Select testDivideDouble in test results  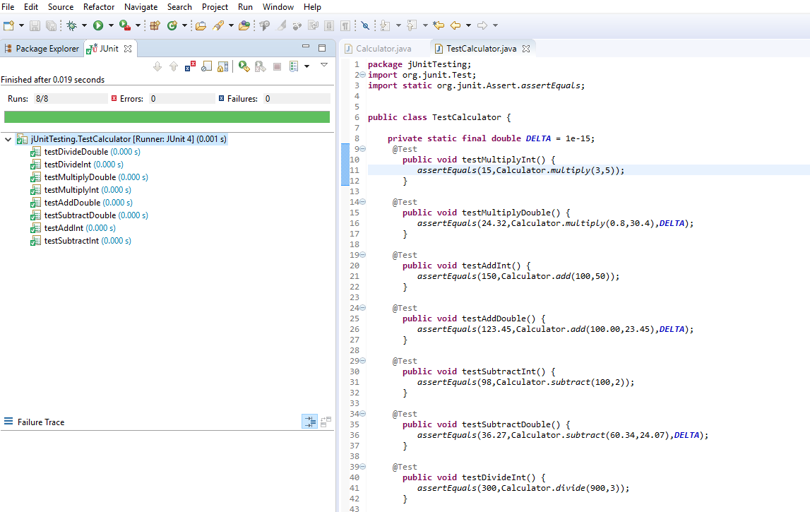[x=85, y=152]
